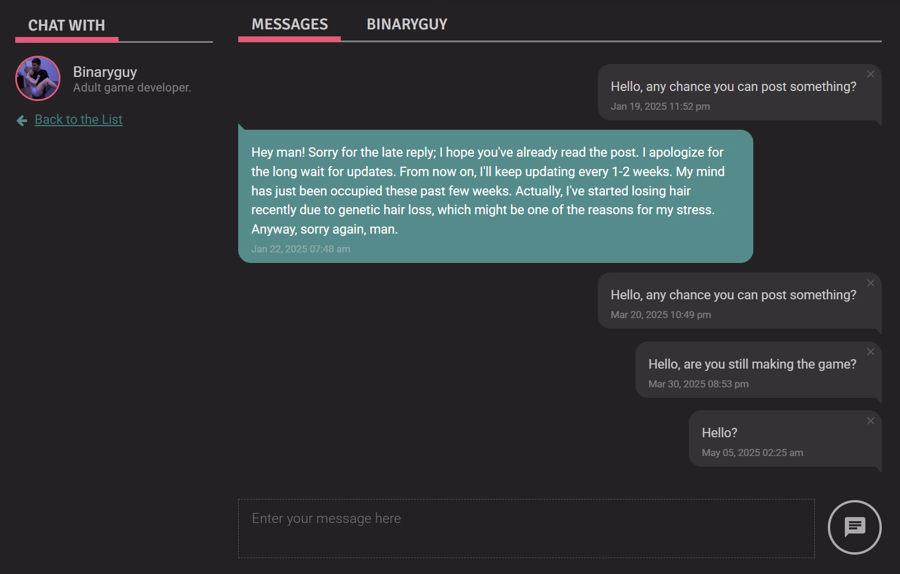Select the MESSAGES tab
Screen dimensions: 900x574
click(x=289, y=24)
